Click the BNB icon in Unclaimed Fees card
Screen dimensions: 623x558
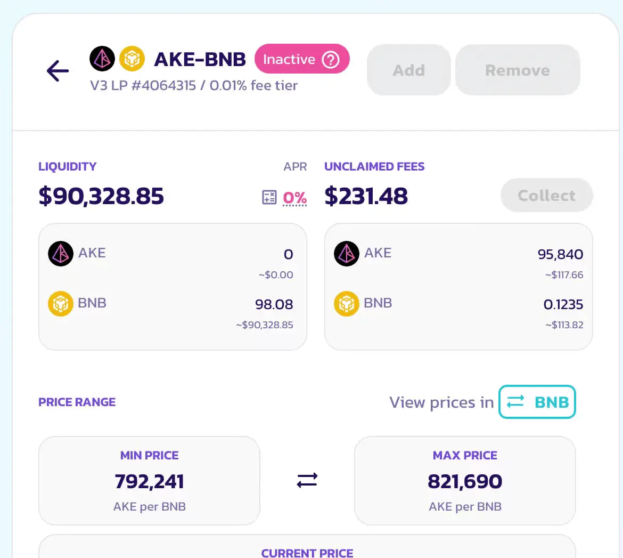tap(347, 303)
